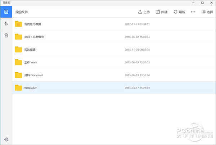Viewport: 216px width, 145px height.
Task: Select the highlighted Wallpaper folder name
Action: click(x=30, y=88)
